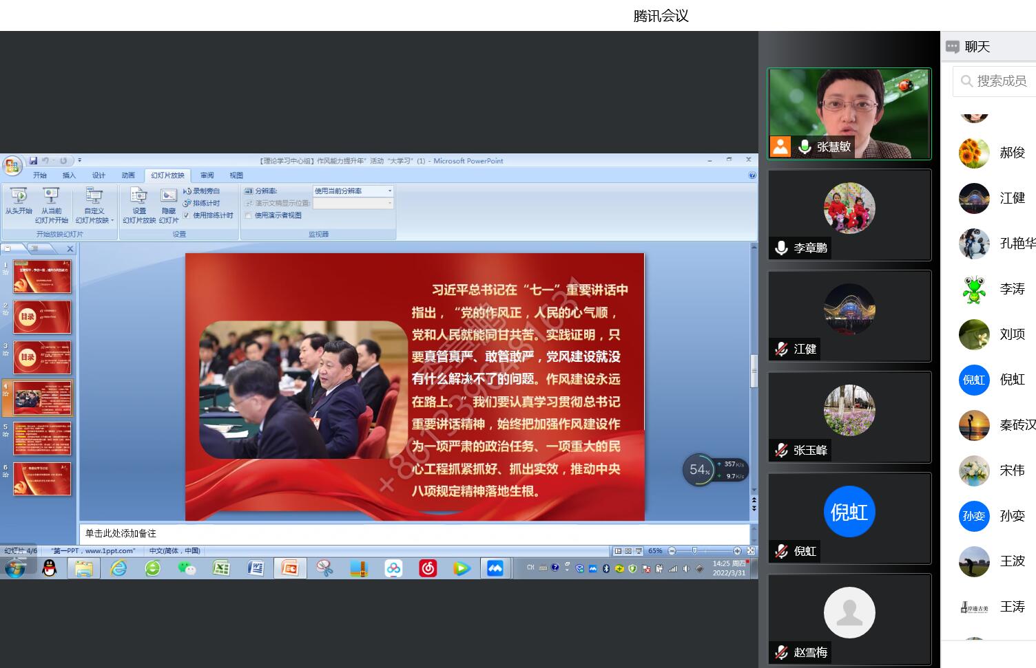Go to previous slide scroll arrow
Image resolution: width=1036 pixels, height=668 pixels.
(754, 500)
